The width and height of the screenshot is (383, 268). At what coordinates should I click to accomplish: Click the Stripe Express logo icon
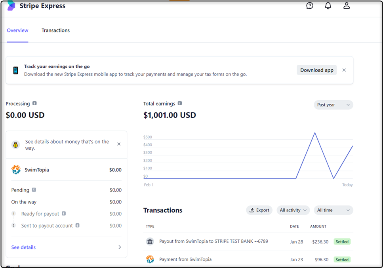[x=11, y=6]
